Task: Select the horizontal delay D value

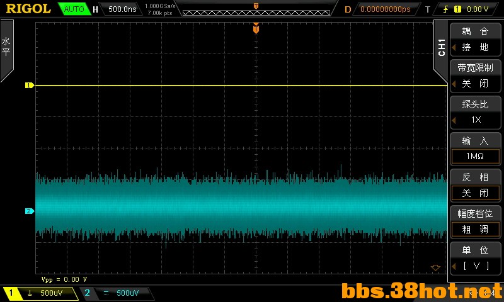Action: [x=386, y=9]
